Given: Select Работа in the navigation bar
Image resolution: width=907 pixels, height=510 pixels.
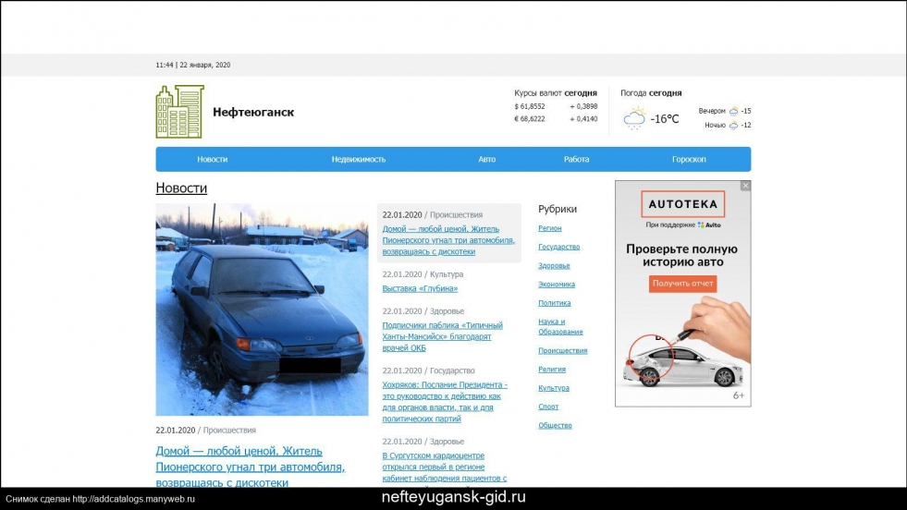Looking at the screenshot, I should coord(576,159).
